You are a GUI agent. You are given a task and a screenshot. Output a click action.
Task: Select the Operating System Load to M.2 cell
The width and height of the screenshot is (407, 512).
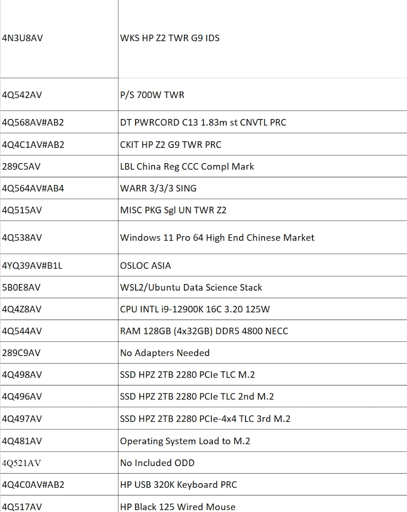click(x=185, y=441)
